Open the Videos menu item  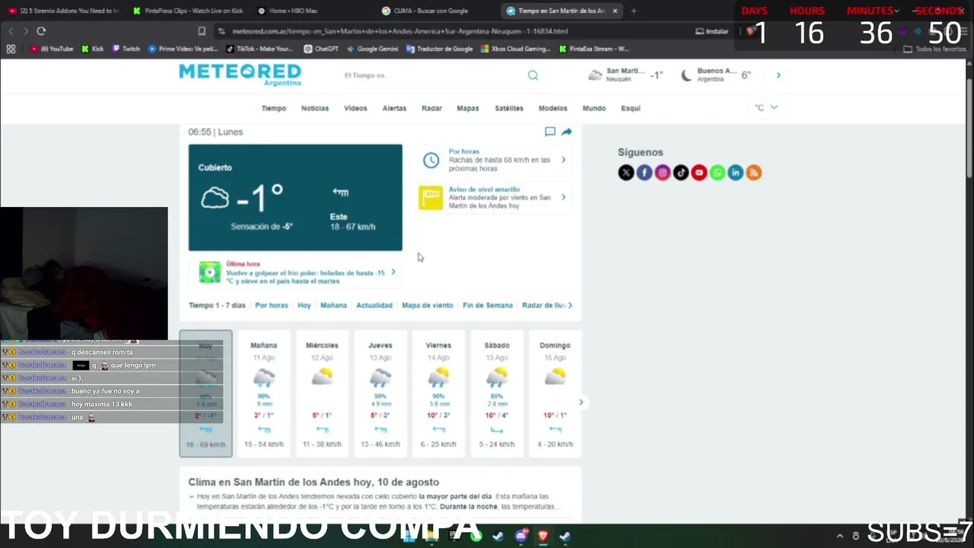coord(355,108)
